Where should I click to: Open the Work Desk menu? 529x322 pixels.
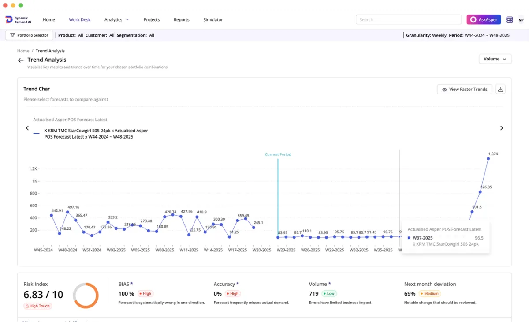[x=80, y=19]
